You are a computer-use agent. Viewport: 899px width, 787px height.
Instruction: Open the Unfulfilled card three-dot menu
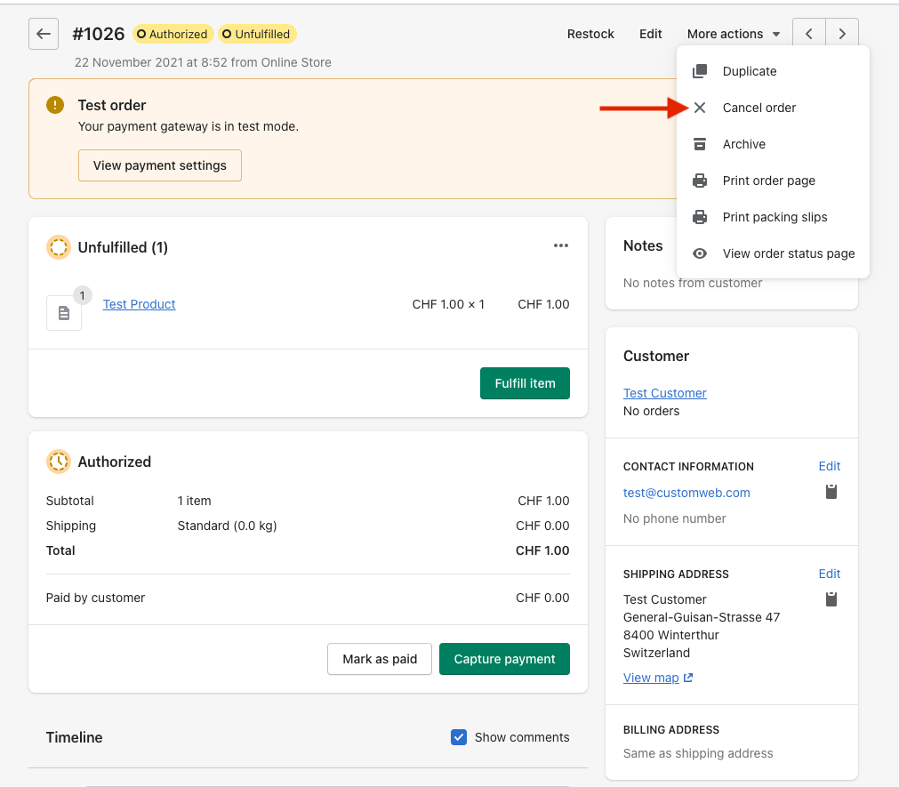[x=560, y=246]
